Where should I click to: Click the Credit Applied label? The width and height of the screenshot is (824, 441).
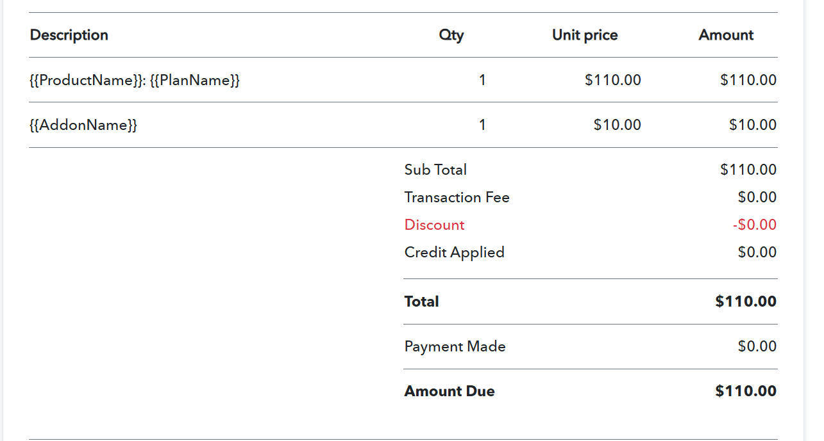coord(455,252)
